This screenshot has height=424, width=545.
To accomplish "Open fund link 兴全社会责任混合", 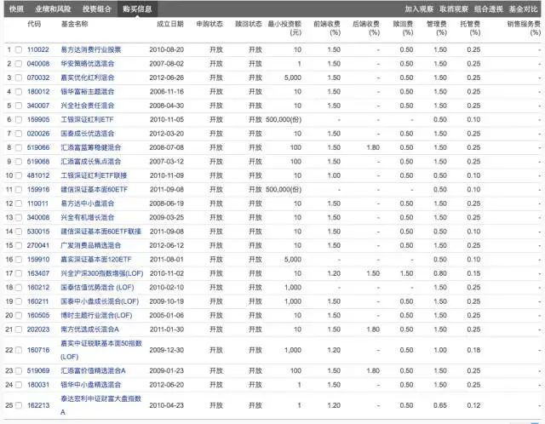I will point(87,106).
